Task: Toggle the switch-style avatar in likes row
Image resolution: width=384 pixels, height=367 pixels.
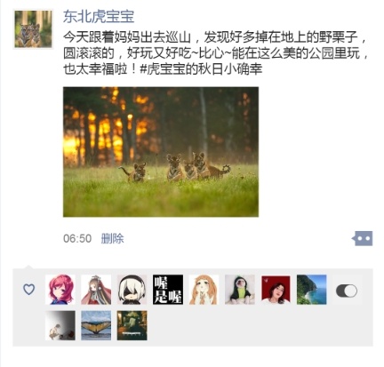Action: coord(348,290)
